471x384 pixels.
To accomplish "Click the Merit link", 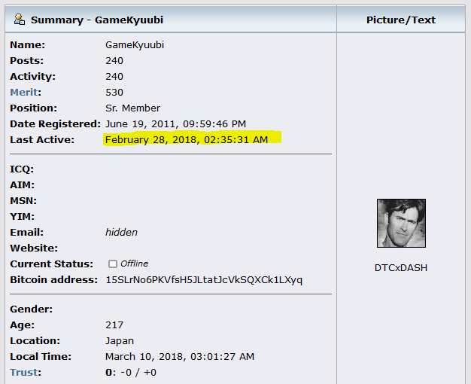I will tap(23, 93).
